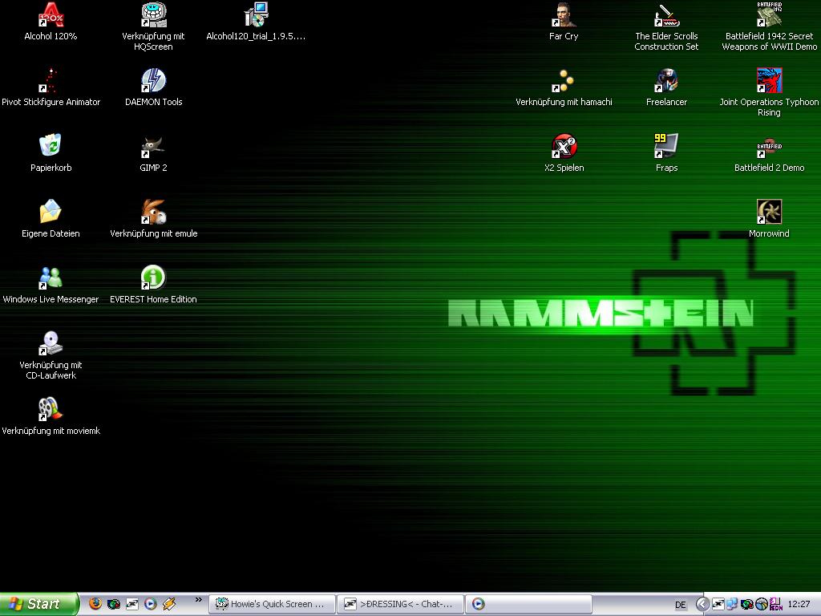The image size is (821, 616).
Task: Launch Firefox from Quick Launch
Action: [95, 604]
